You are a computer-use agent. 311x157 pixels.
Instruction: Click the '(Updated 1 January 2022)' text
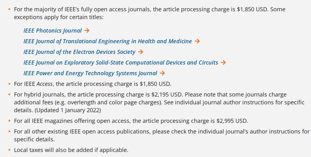tap(68, 110)
